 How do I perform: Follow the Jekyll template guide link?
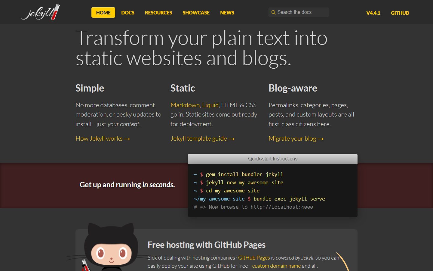point(202,139)
